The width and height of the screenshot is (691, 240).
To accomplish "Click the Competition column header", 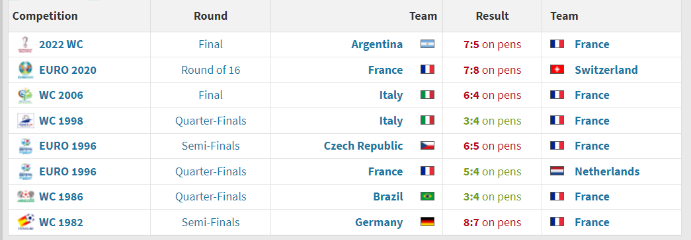I will [x=45, y=16].
